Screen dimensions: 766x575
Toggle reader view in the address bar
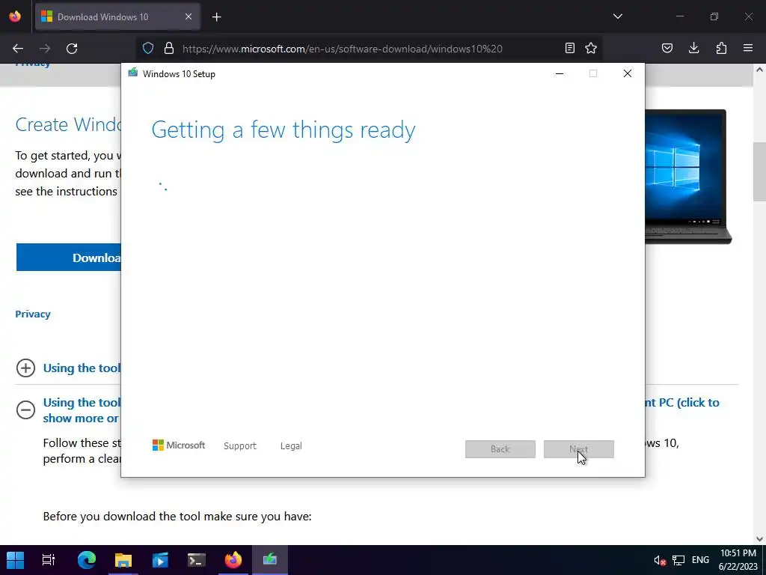point(569,48)
